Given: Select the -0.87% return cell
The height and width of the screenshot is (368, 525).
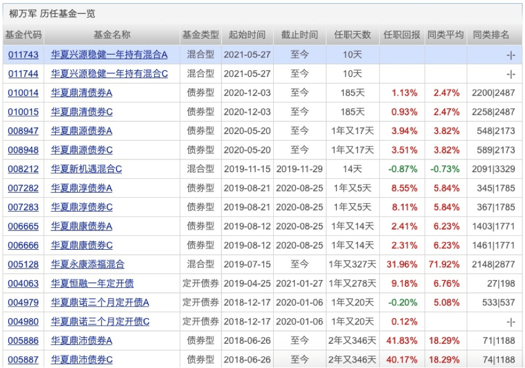Looking at the screenshot, I should coord(402,169).
